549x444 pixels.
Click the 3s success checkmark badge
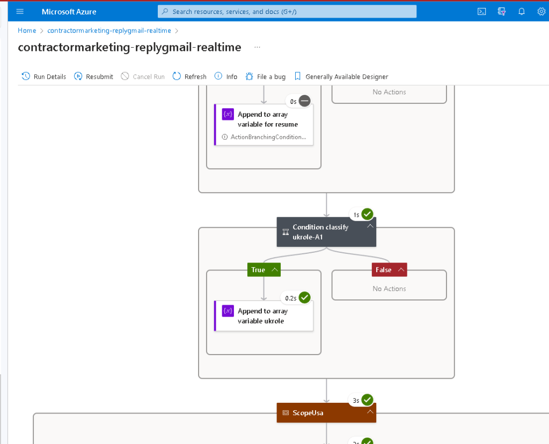pyautogui.click(x=367, y=400)
